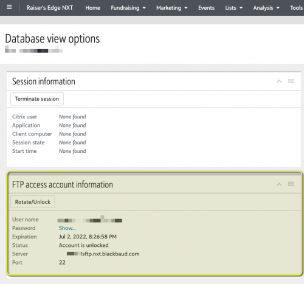Click the Terminate session button
304x284 pixels.
(37, 99)
